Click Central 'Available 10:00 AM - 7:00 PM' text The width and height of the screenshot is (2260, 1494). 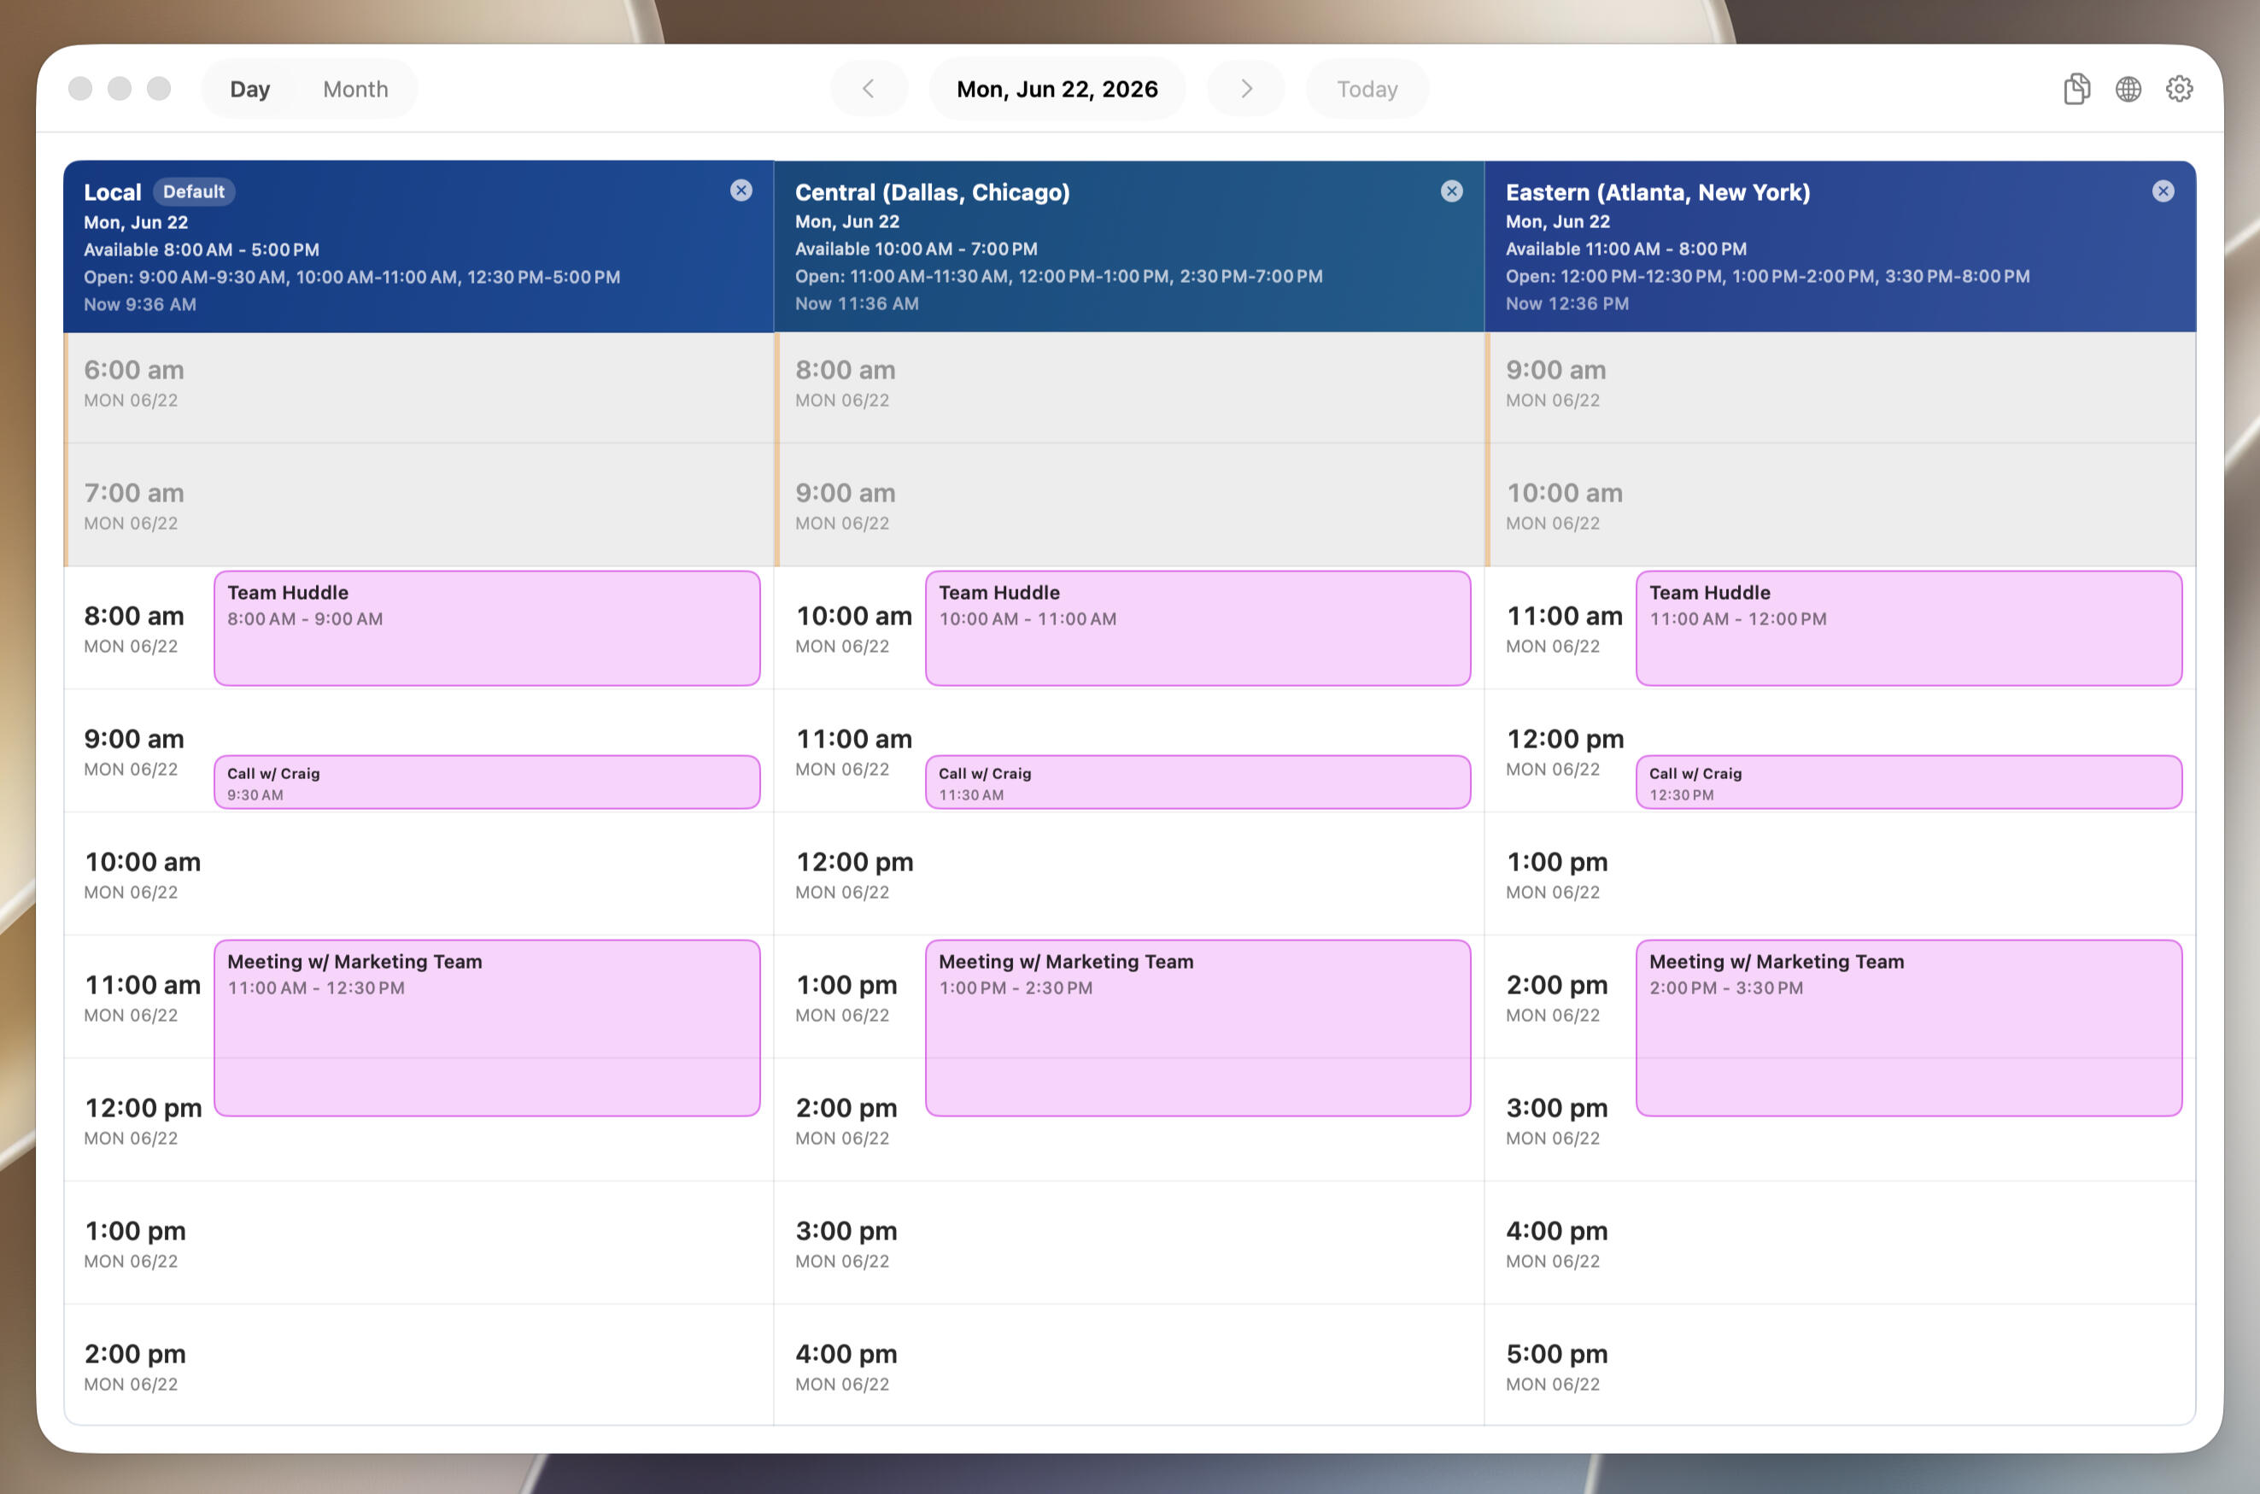click(916, 249)
